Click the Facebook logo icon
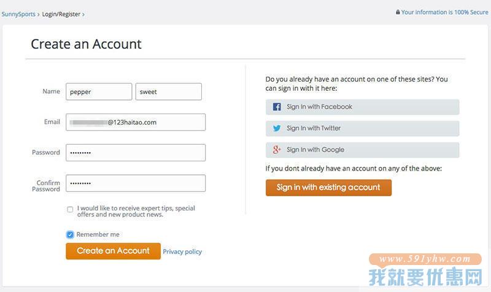Image resolution: width=491 pixels, height=292 pixels. [277, 107]
